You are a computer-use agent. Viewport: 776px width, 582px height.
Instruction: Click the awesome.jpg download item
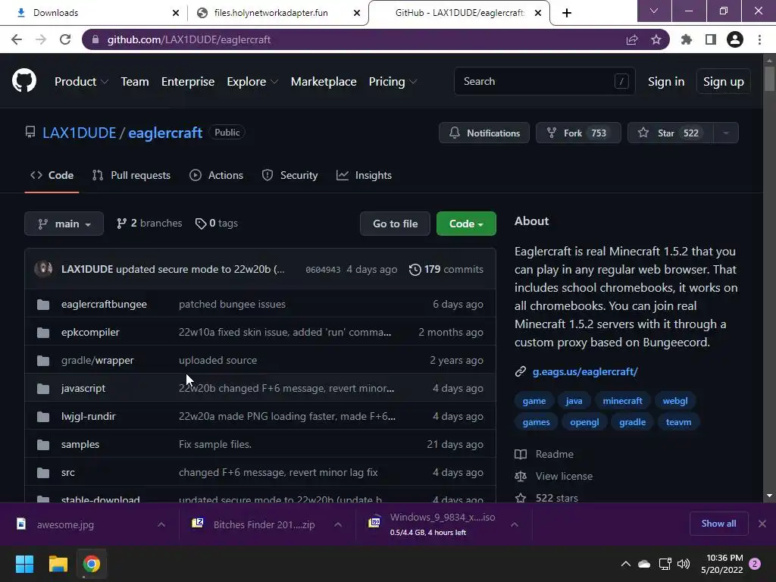(65, 524)
